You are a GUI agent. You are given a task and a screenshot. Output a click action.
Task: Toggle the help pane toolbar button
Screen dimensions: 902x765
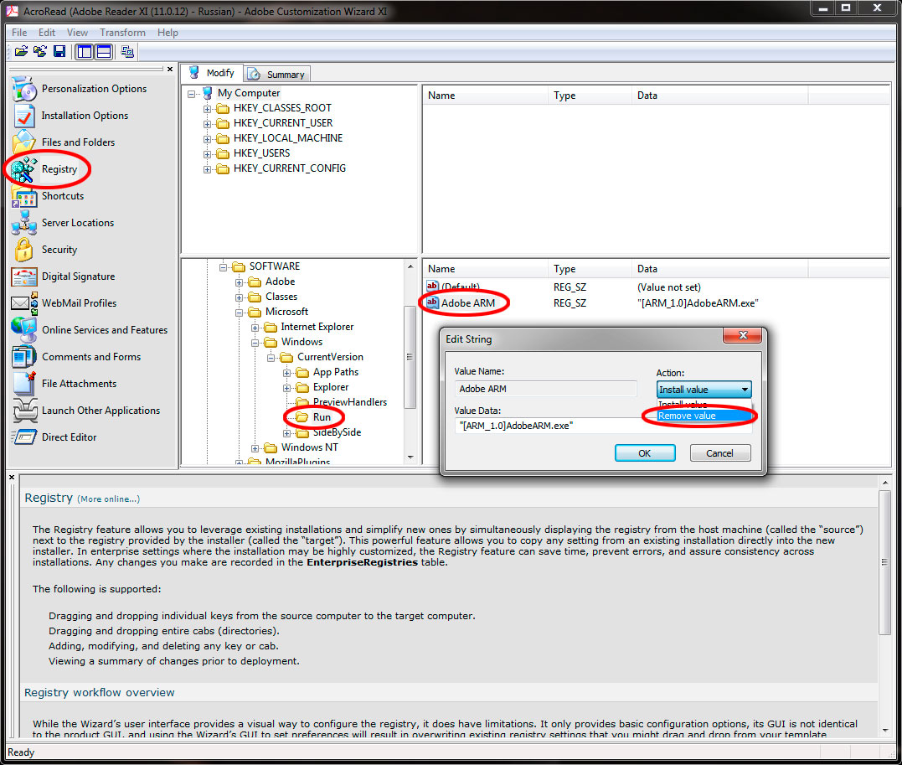pos(104,52)
